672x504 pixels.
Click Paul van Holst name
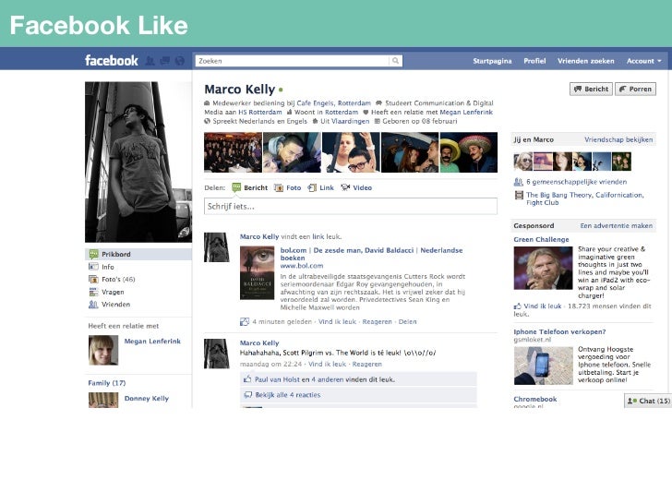(277, 379)
